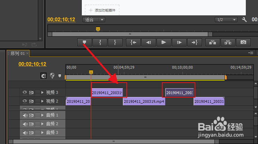The image size is (258, 144).
Task: Expand the 音频 3 track
Action: [42, 132]
